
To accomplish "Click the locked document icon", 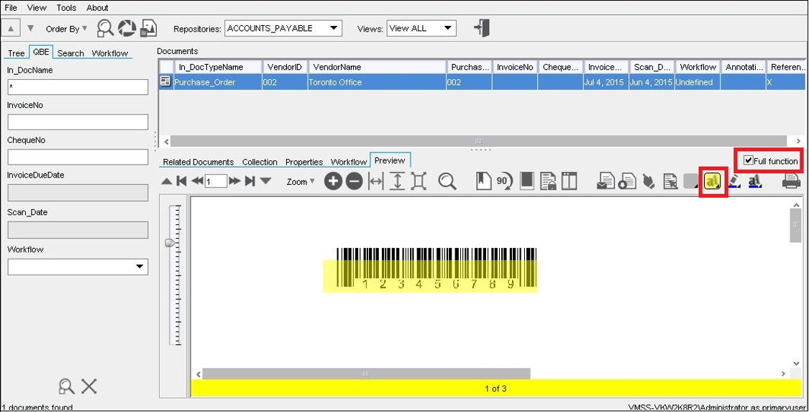I will coord(548,181).
